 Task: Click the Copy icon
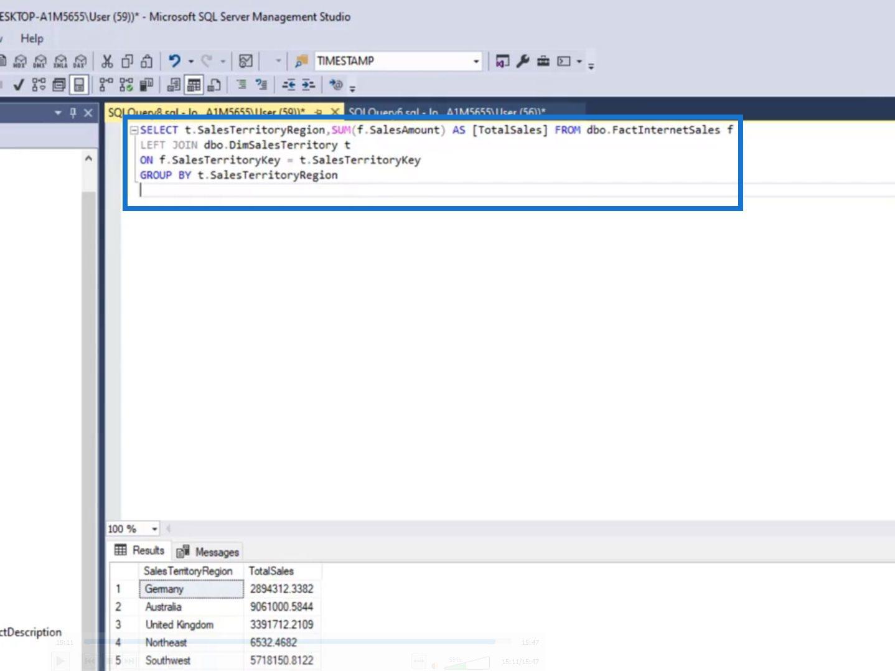127,61
